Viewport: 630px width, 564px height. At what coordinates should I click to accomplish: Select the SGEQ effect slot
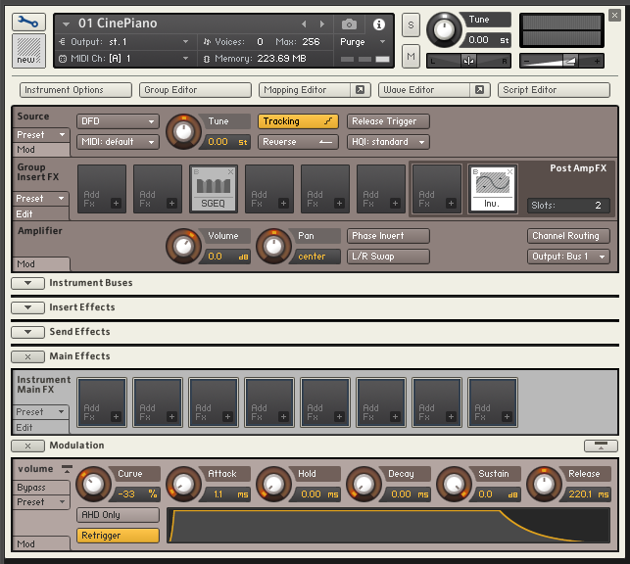[214, 189]
